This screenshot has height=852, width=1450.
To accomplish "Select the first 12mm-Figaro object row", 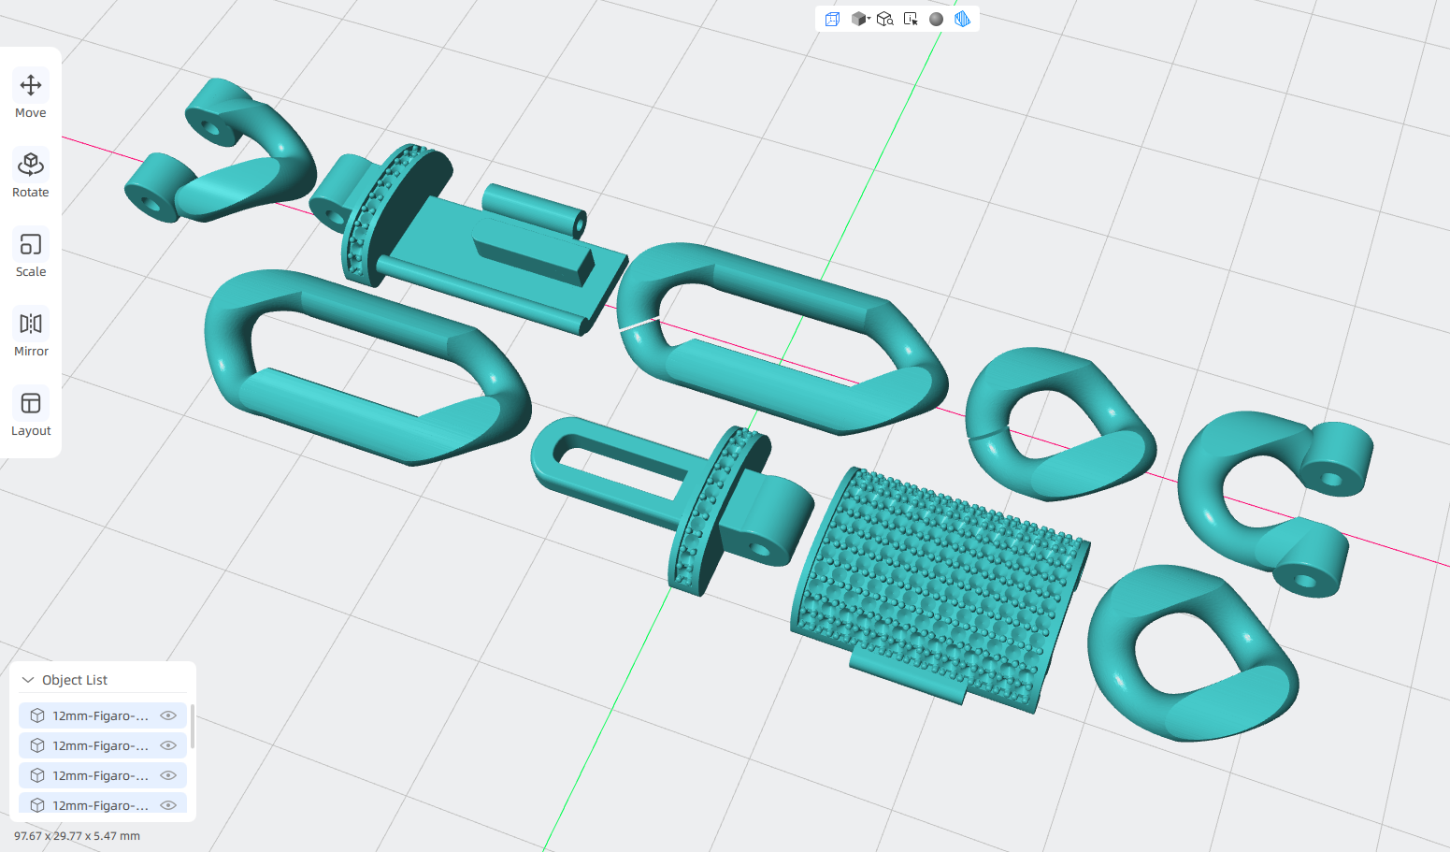I will tap(103, 715).
